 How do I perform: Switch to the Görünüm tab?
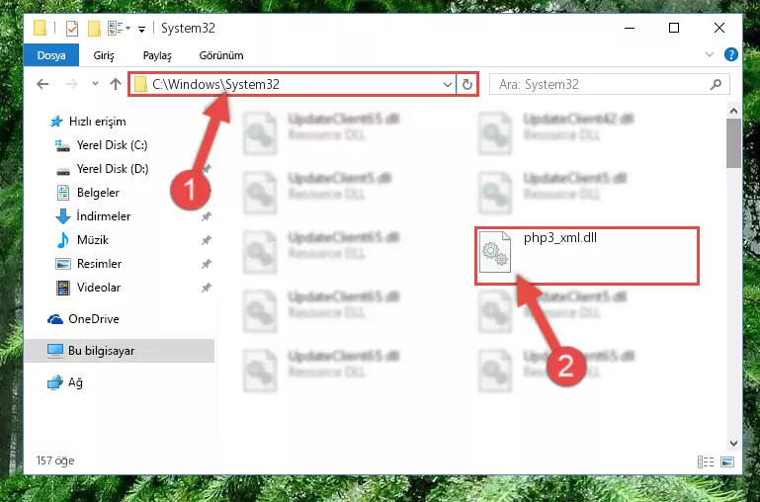point(221,55)
